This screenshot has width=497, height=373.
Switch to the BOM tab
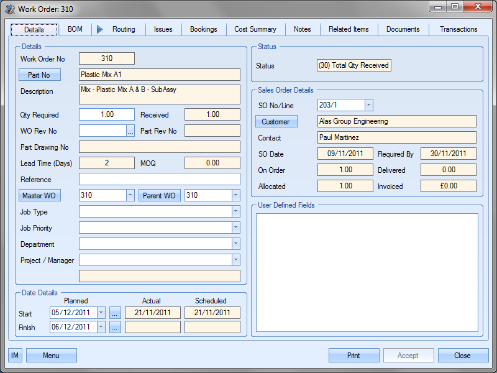click(75, 29)
